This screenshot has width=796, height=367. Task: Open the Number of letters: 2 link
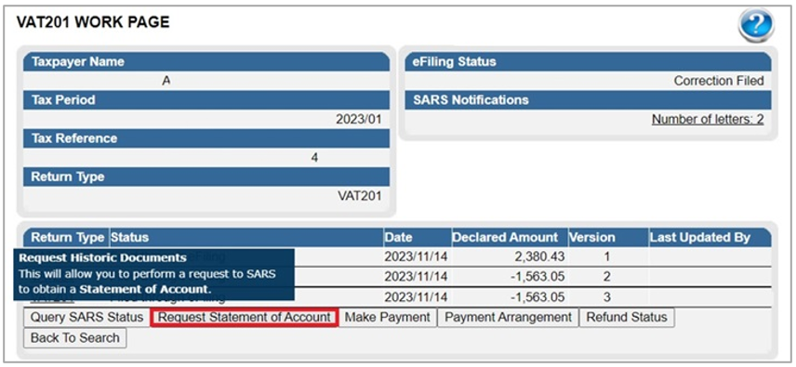[x=708, y=120]
